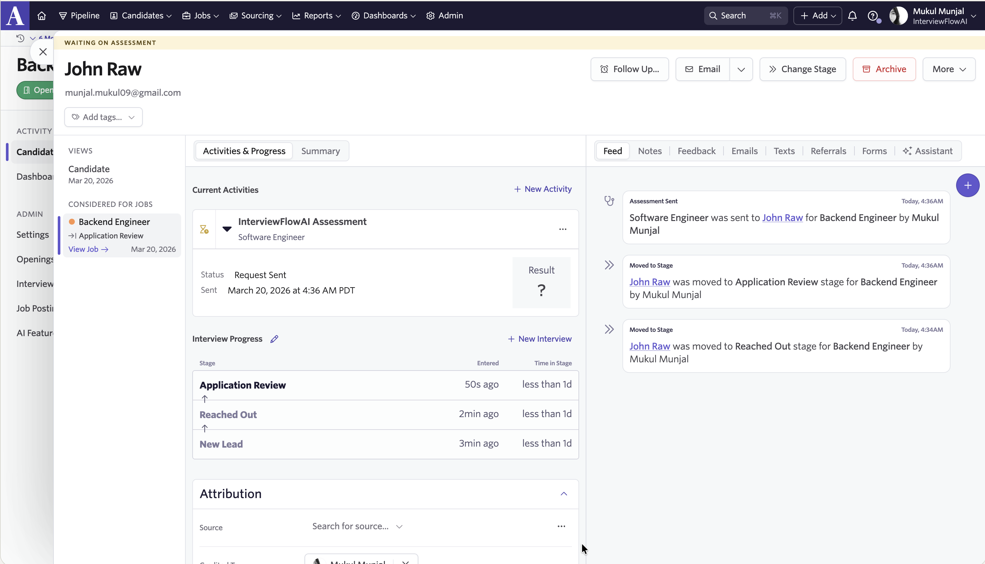
Task: Click the hourglass status icon on assessment
Action: click(204, 229)
